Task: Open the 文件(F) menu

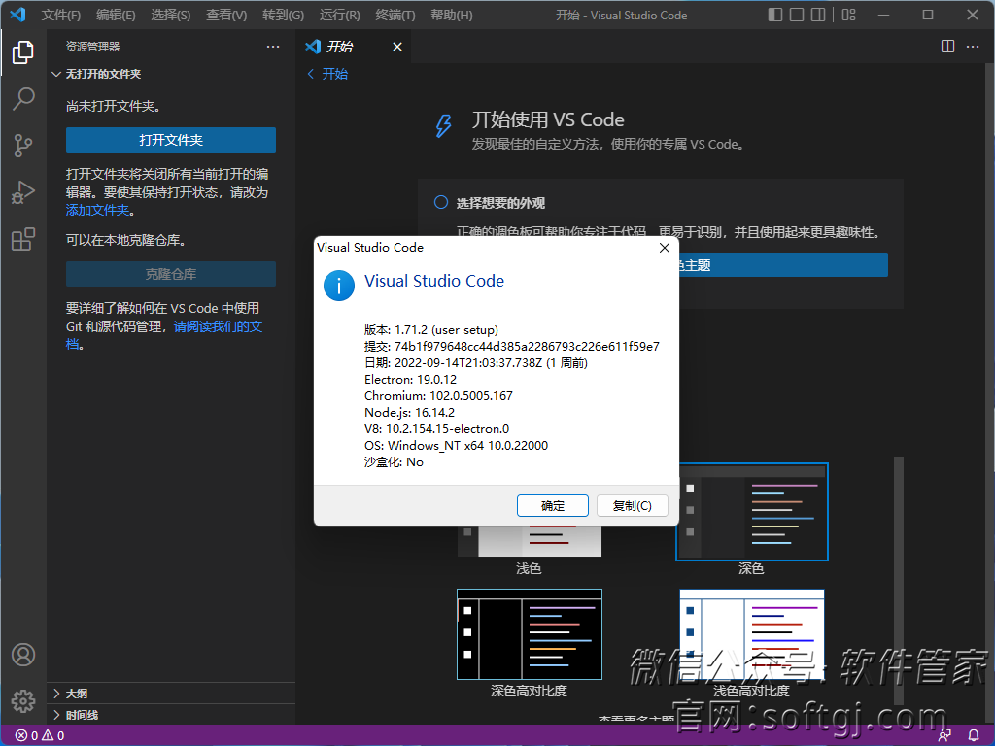Action: [61, 15]
